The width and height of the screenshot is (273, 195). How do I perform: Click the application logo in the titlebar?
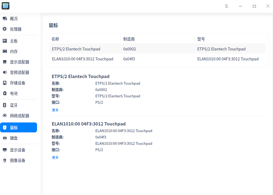click(x=6, y=6)
